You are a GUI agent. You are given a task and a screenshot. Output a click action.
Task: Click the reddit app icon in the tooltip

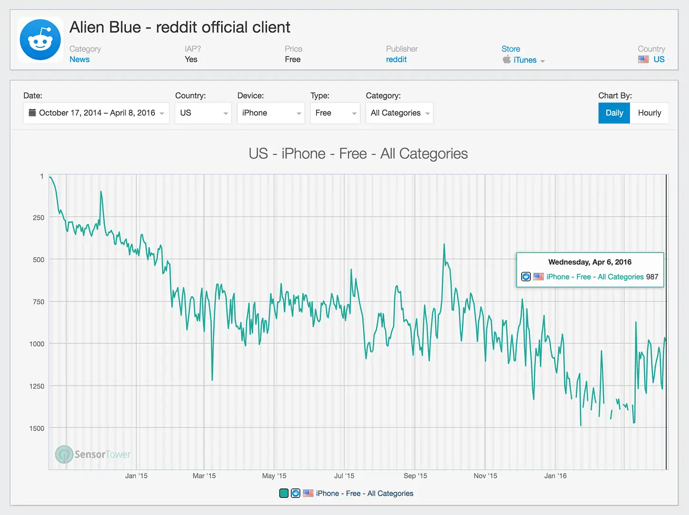[526, 277]
